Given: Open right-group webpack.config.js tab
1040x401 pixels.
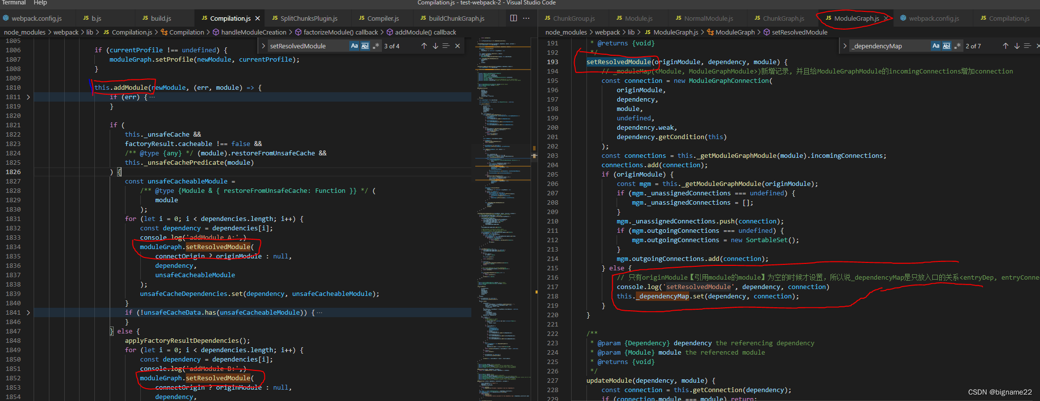Looking at the screenshot, I should point(934,18).
